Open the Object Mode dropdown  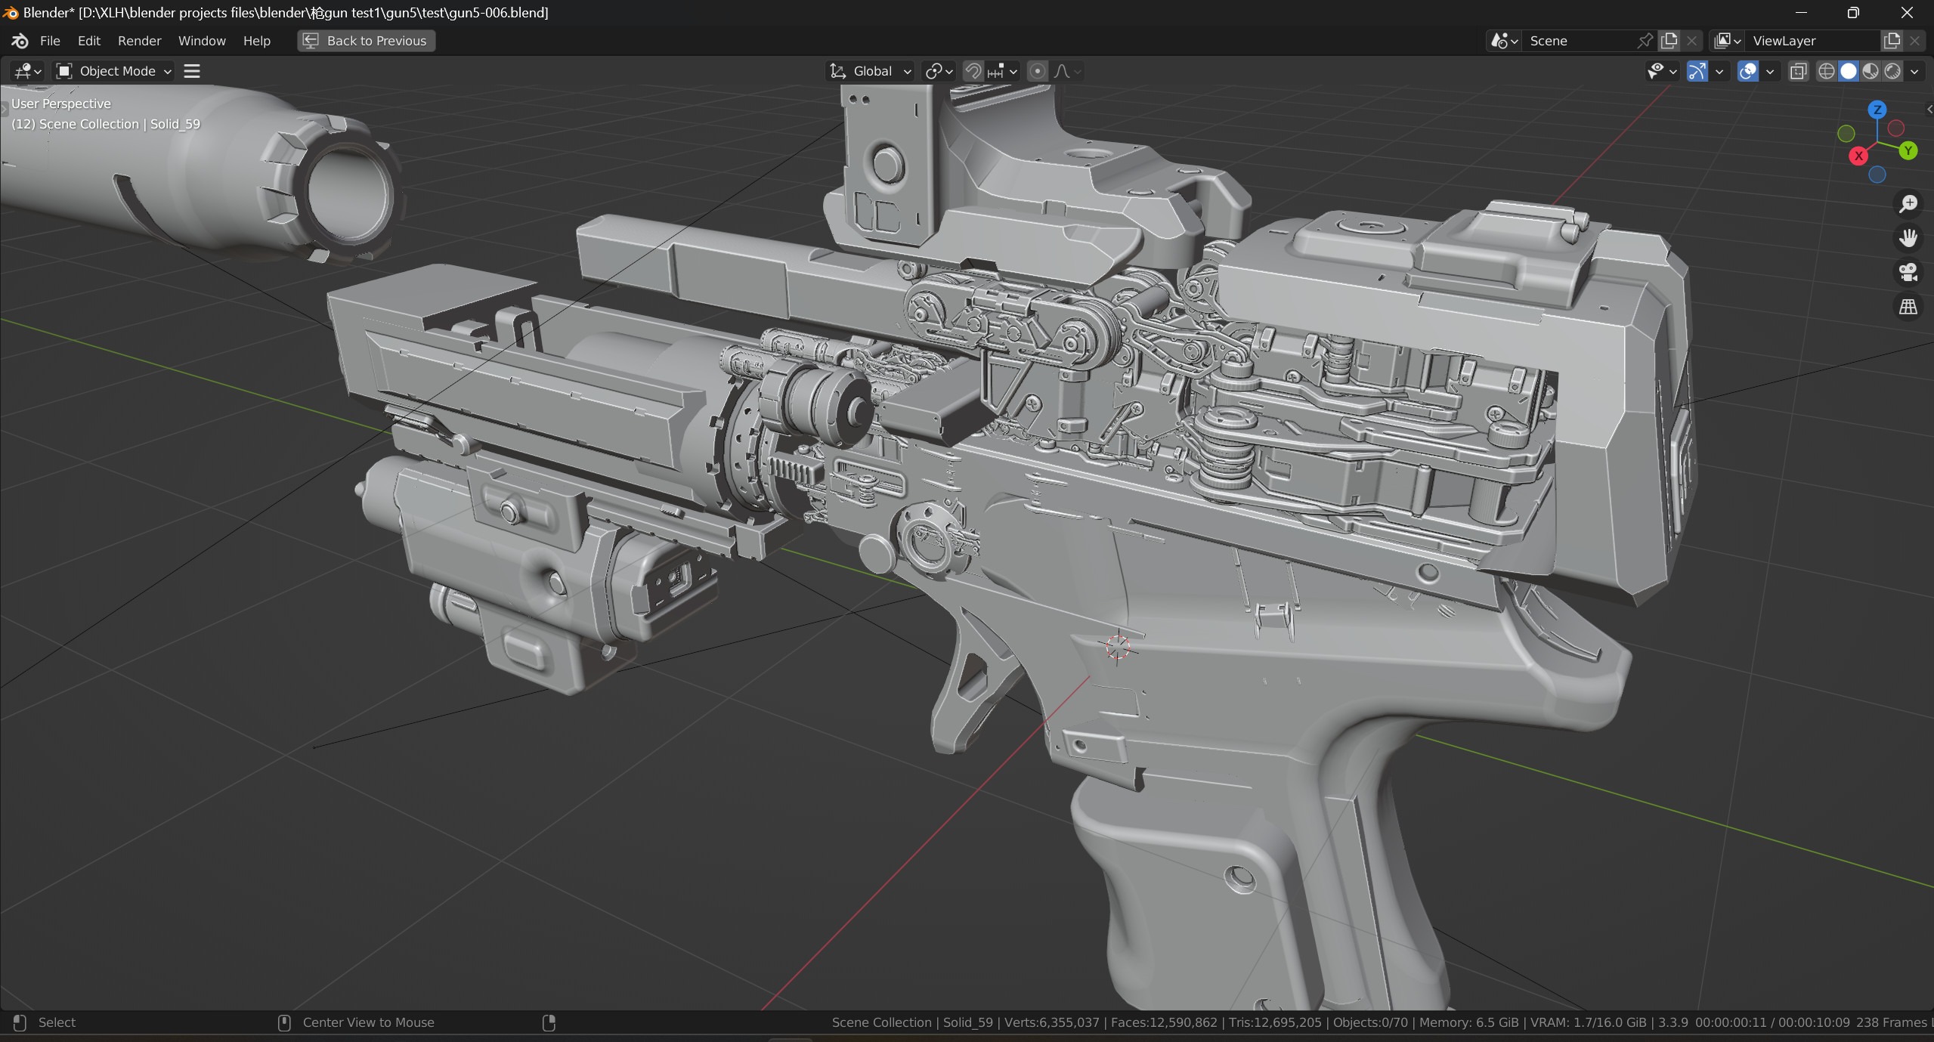[115, 71]
